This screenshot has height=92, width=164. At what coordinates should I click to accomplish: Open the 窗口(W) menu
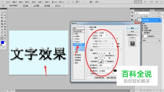click(54, 2)
